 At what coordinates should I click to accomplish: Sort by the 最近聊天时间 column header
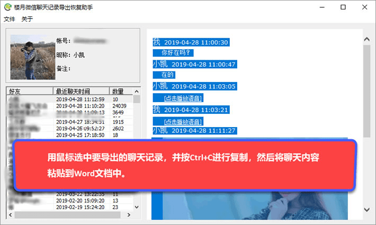pyautogui.click(x=81, y=91)
